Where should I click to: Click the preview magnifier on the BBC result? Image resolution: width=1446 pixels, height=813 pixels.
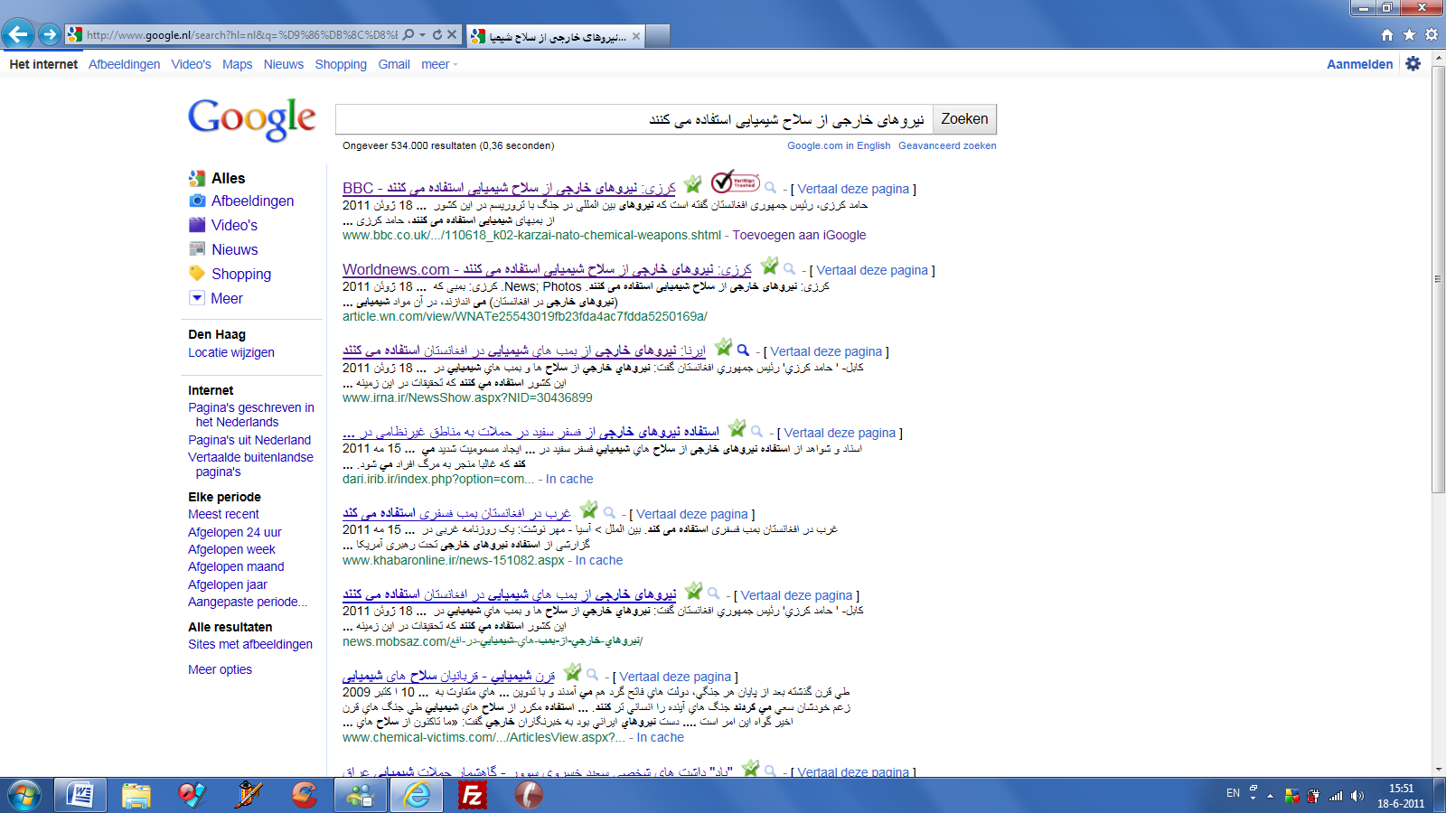point(770,188)
